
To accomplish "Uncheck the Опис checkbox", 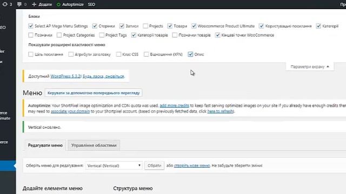I will pos(190,54).
